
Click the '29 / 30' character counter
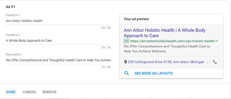(106, 47)
